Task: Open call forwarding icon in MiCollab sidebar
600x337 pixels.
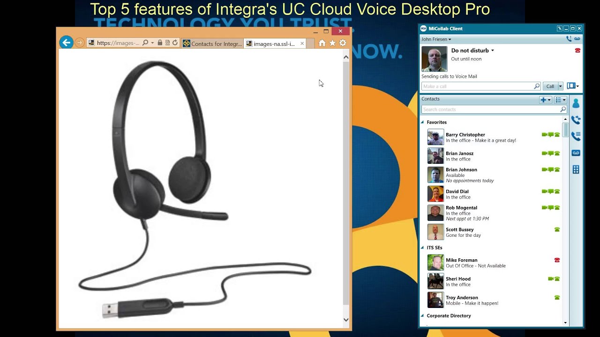Action: coord(576,120)
